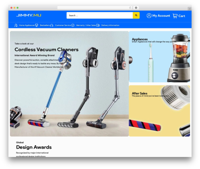Open the Bestsellers menu item
200x169 pixels.
pyautogui.click(x=45, y=25)
